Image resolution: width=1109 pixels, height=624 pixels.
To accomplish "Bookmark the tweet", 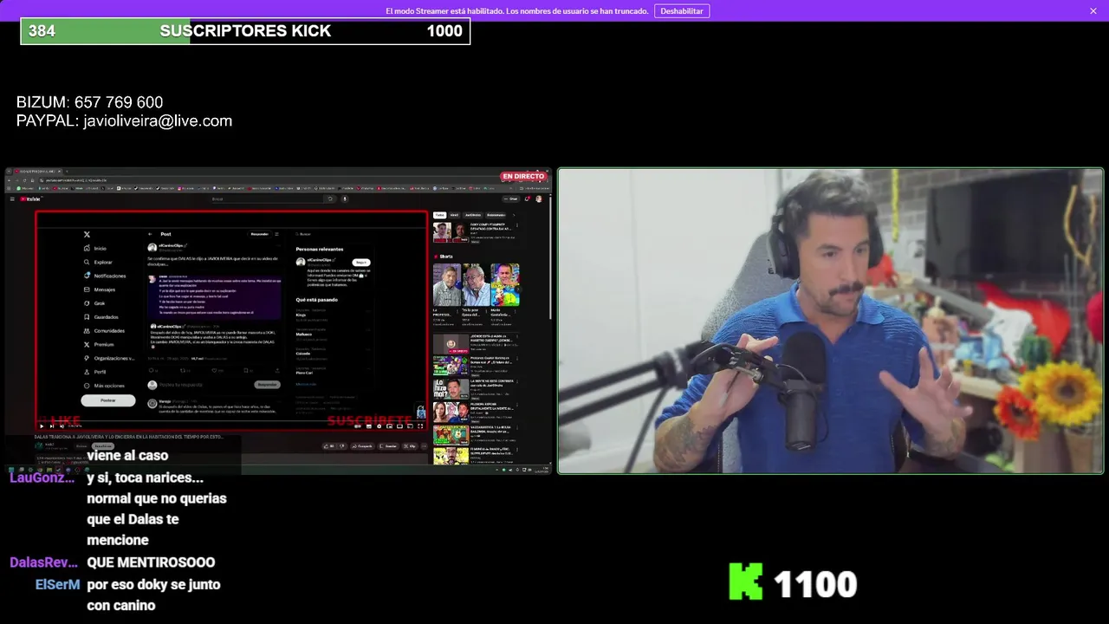I will click(x=246, y=370).
